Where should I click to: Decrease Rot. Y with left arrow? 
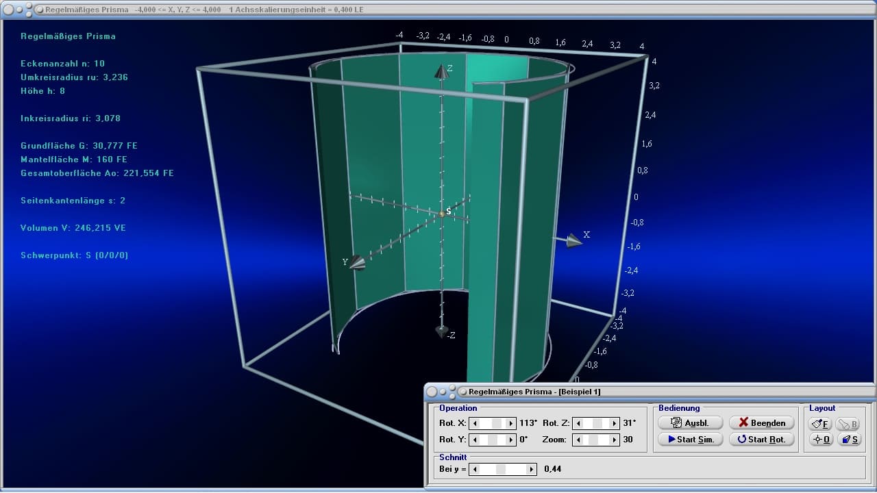[474, 440]
